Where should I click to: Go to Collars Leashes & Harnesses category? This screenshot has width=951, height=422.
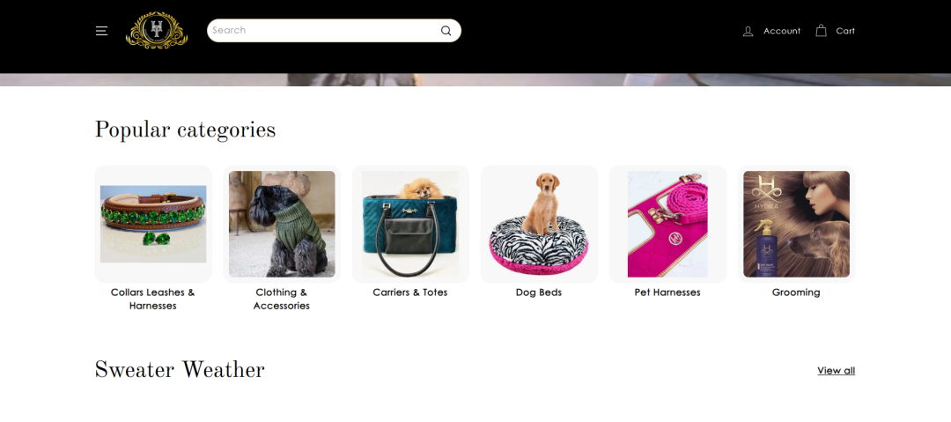153,299
